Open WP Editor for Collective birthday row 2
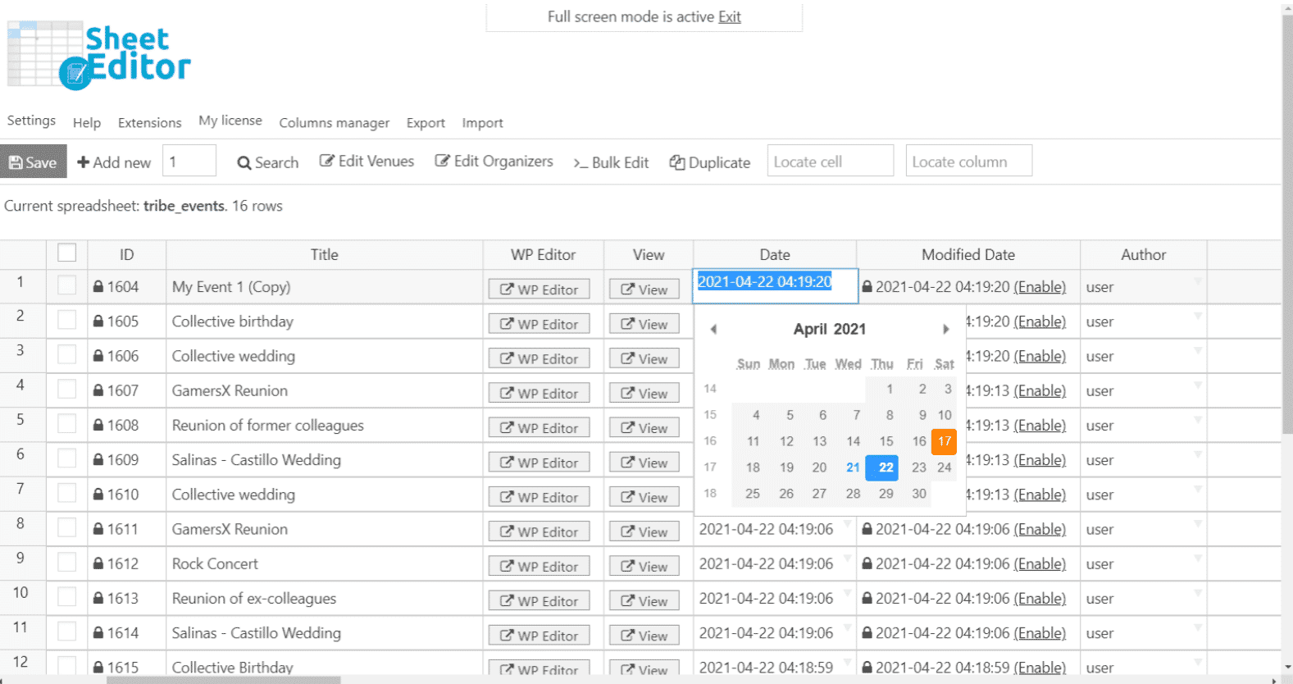Viewport: 1293px width, 684px height. pyautogui.click(x=540, y=324)
